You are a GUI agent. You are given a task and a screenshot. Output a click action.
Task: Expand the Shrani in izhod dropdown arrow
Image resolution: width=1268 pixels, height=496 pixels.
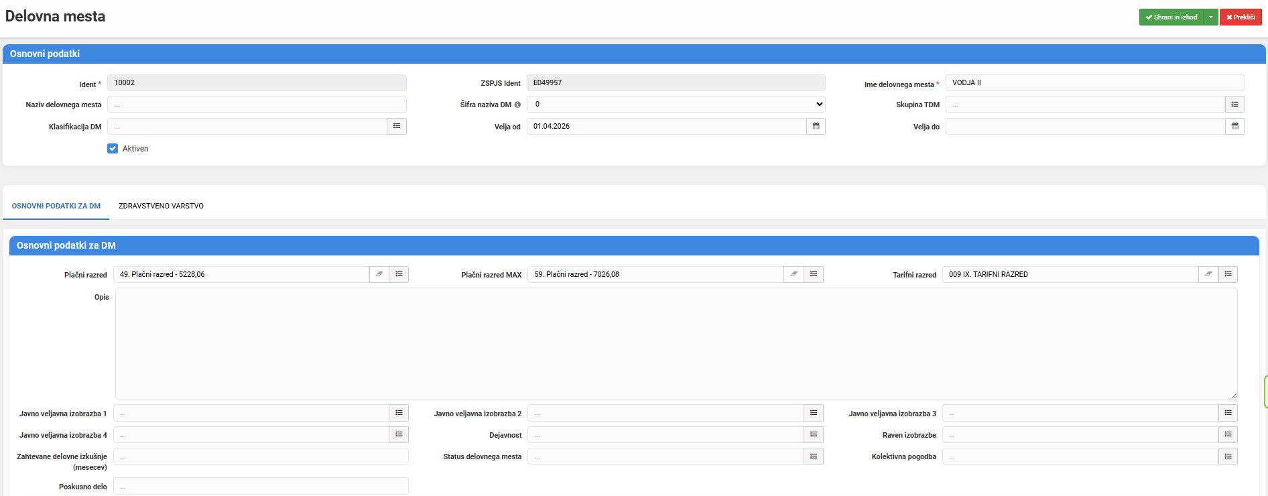1211,17
